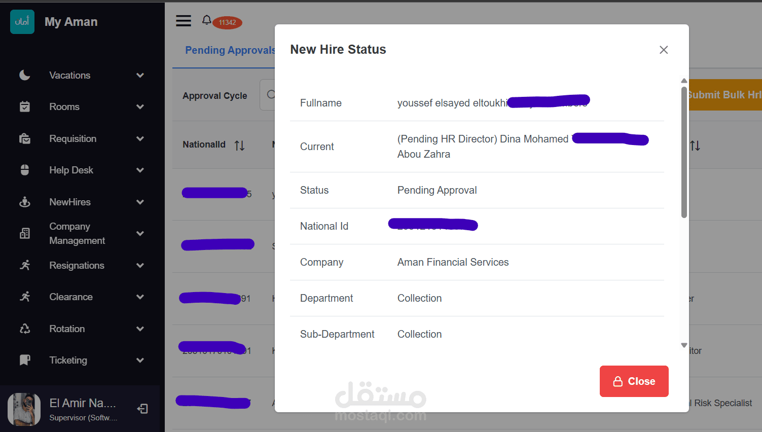This screenshot has height=432, width=762.
Task: Click the logout icon beside El Amir
Action: (x=142, y=409)
